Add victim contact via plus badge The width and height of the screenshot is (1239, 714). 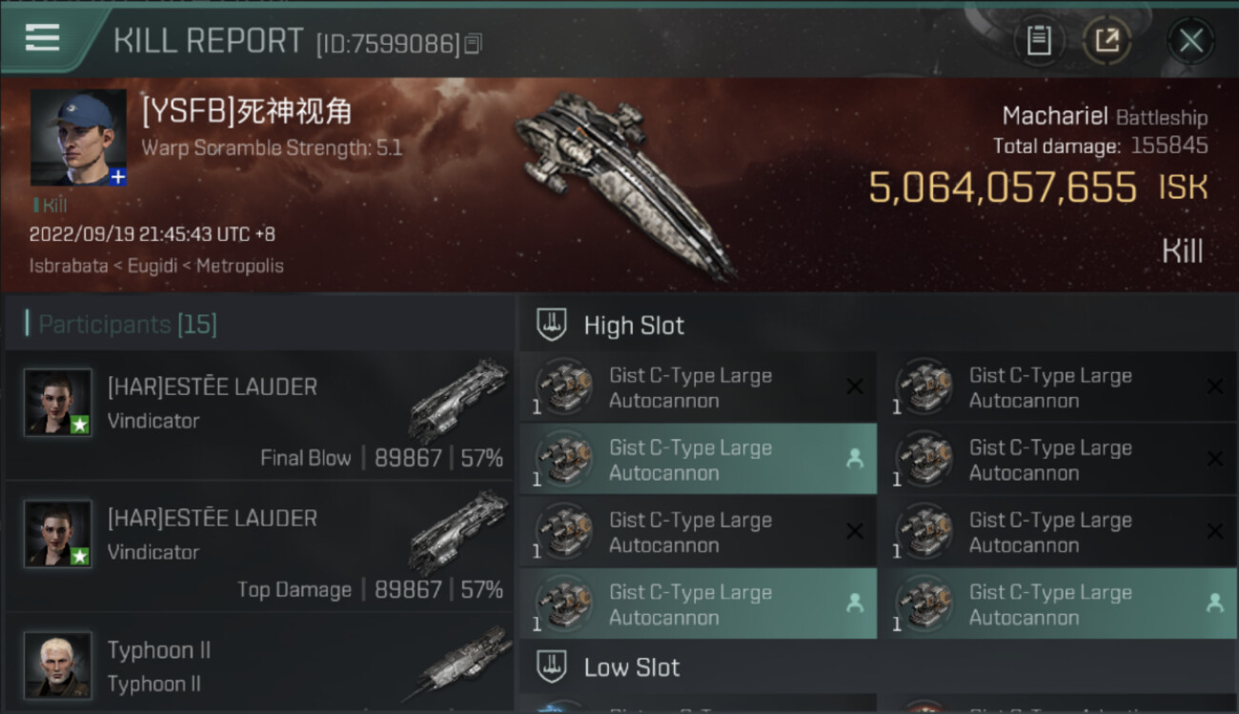tap(117, 177)
